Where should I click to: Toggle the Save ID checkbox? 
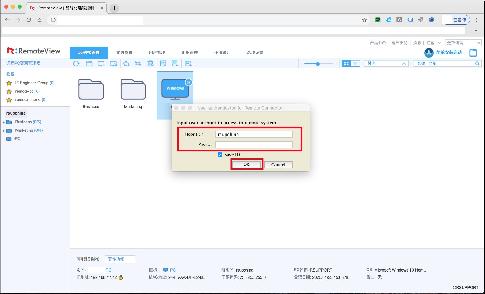[220, 155]
